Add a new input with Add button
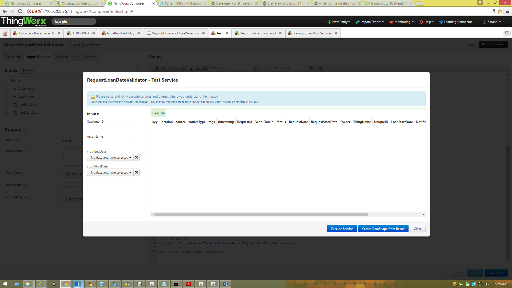Image resolution: width=512 pixels, height=288 pixels. coord(26,70)
